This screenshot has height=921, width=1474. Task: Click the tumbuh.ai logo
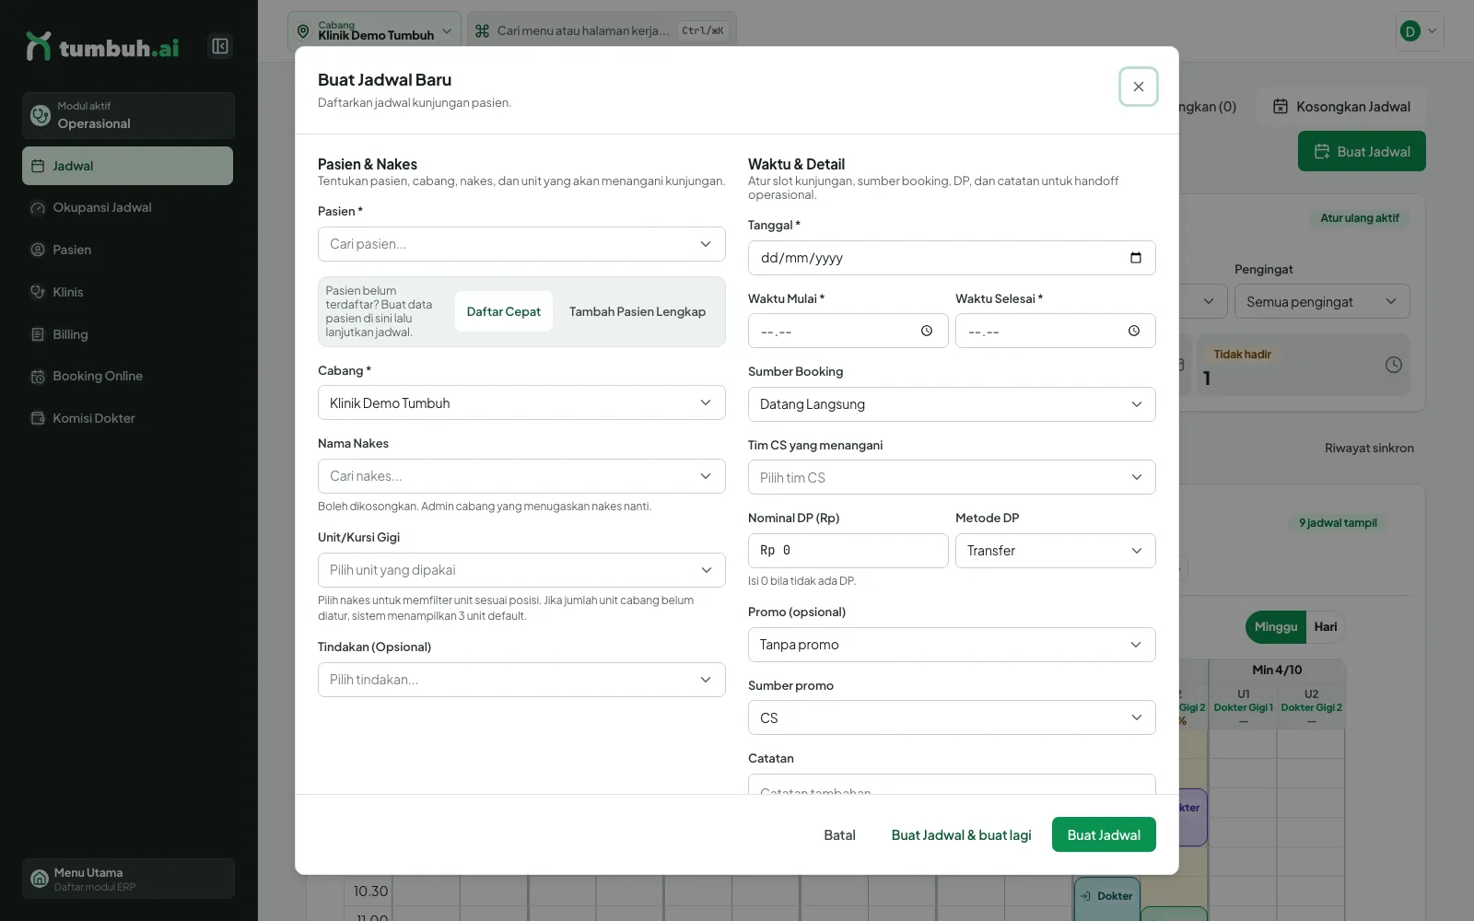(x=102, y=47)
